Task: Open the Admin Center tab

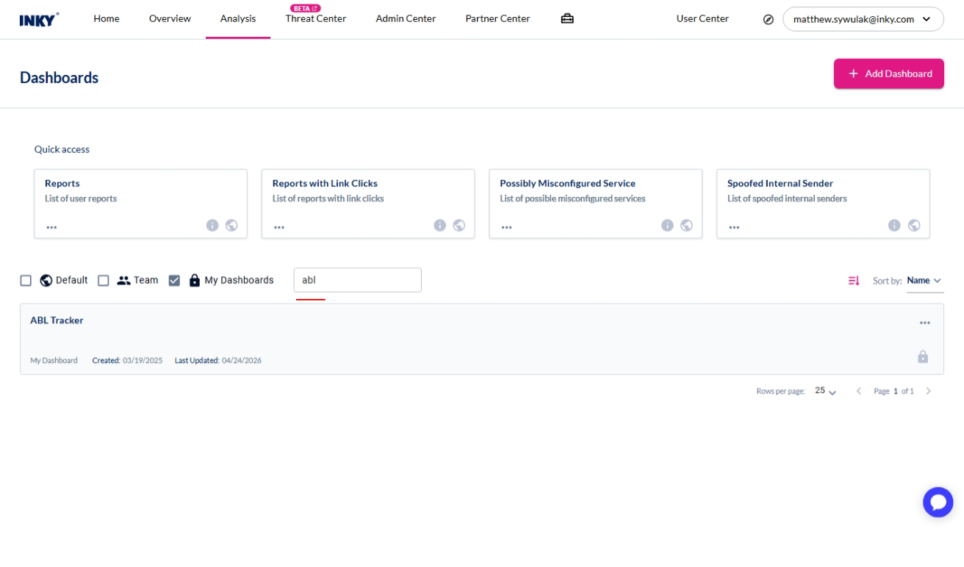Action: click(x=406, y=19)
